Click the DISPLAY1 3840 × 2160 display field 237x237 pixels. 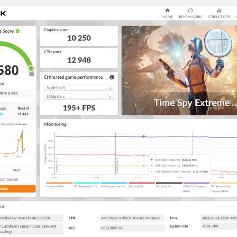[x=31, y=229]
